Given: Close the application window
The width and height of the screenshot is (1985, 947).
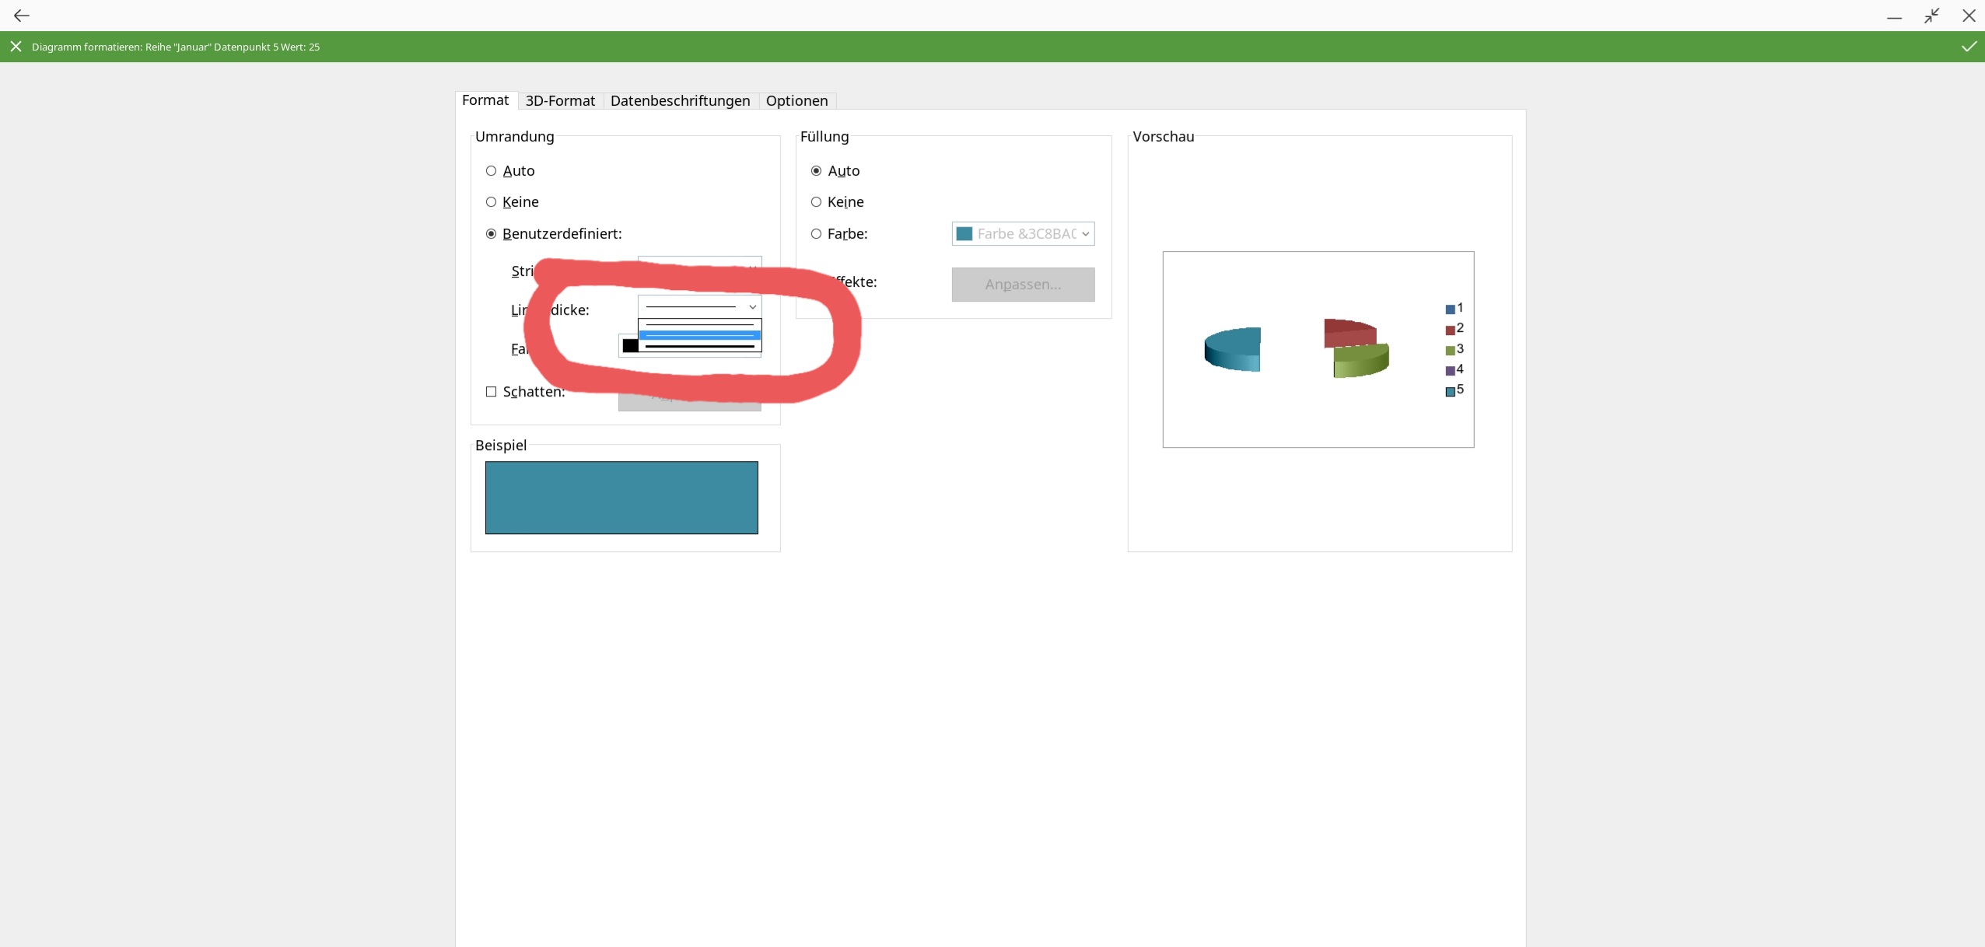Looking at the screenshot, I should [1969, 16].
